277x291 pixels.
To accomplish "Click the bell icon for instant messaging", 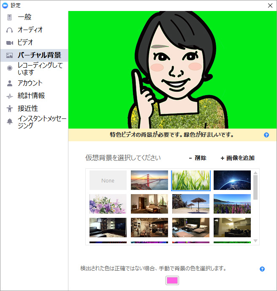I will (9, 122).
